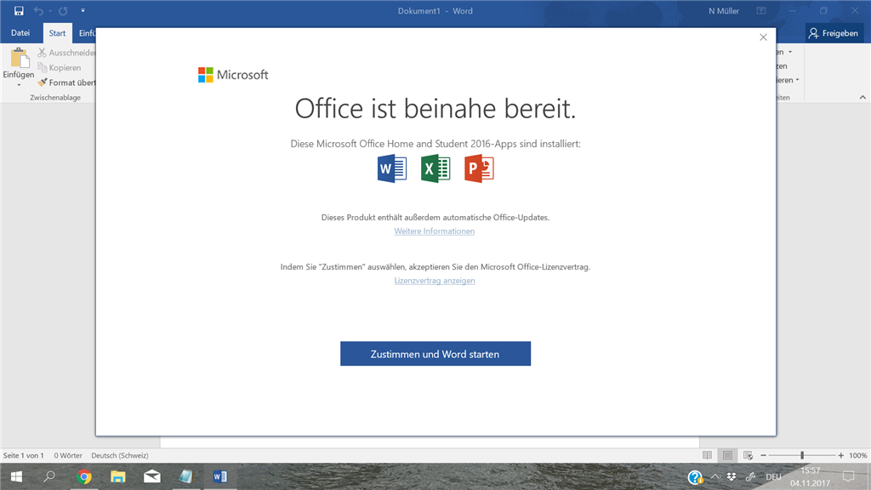Click Zustimmen und Word starten button
This screenshot has height=490, width=871.
[435, 354]
